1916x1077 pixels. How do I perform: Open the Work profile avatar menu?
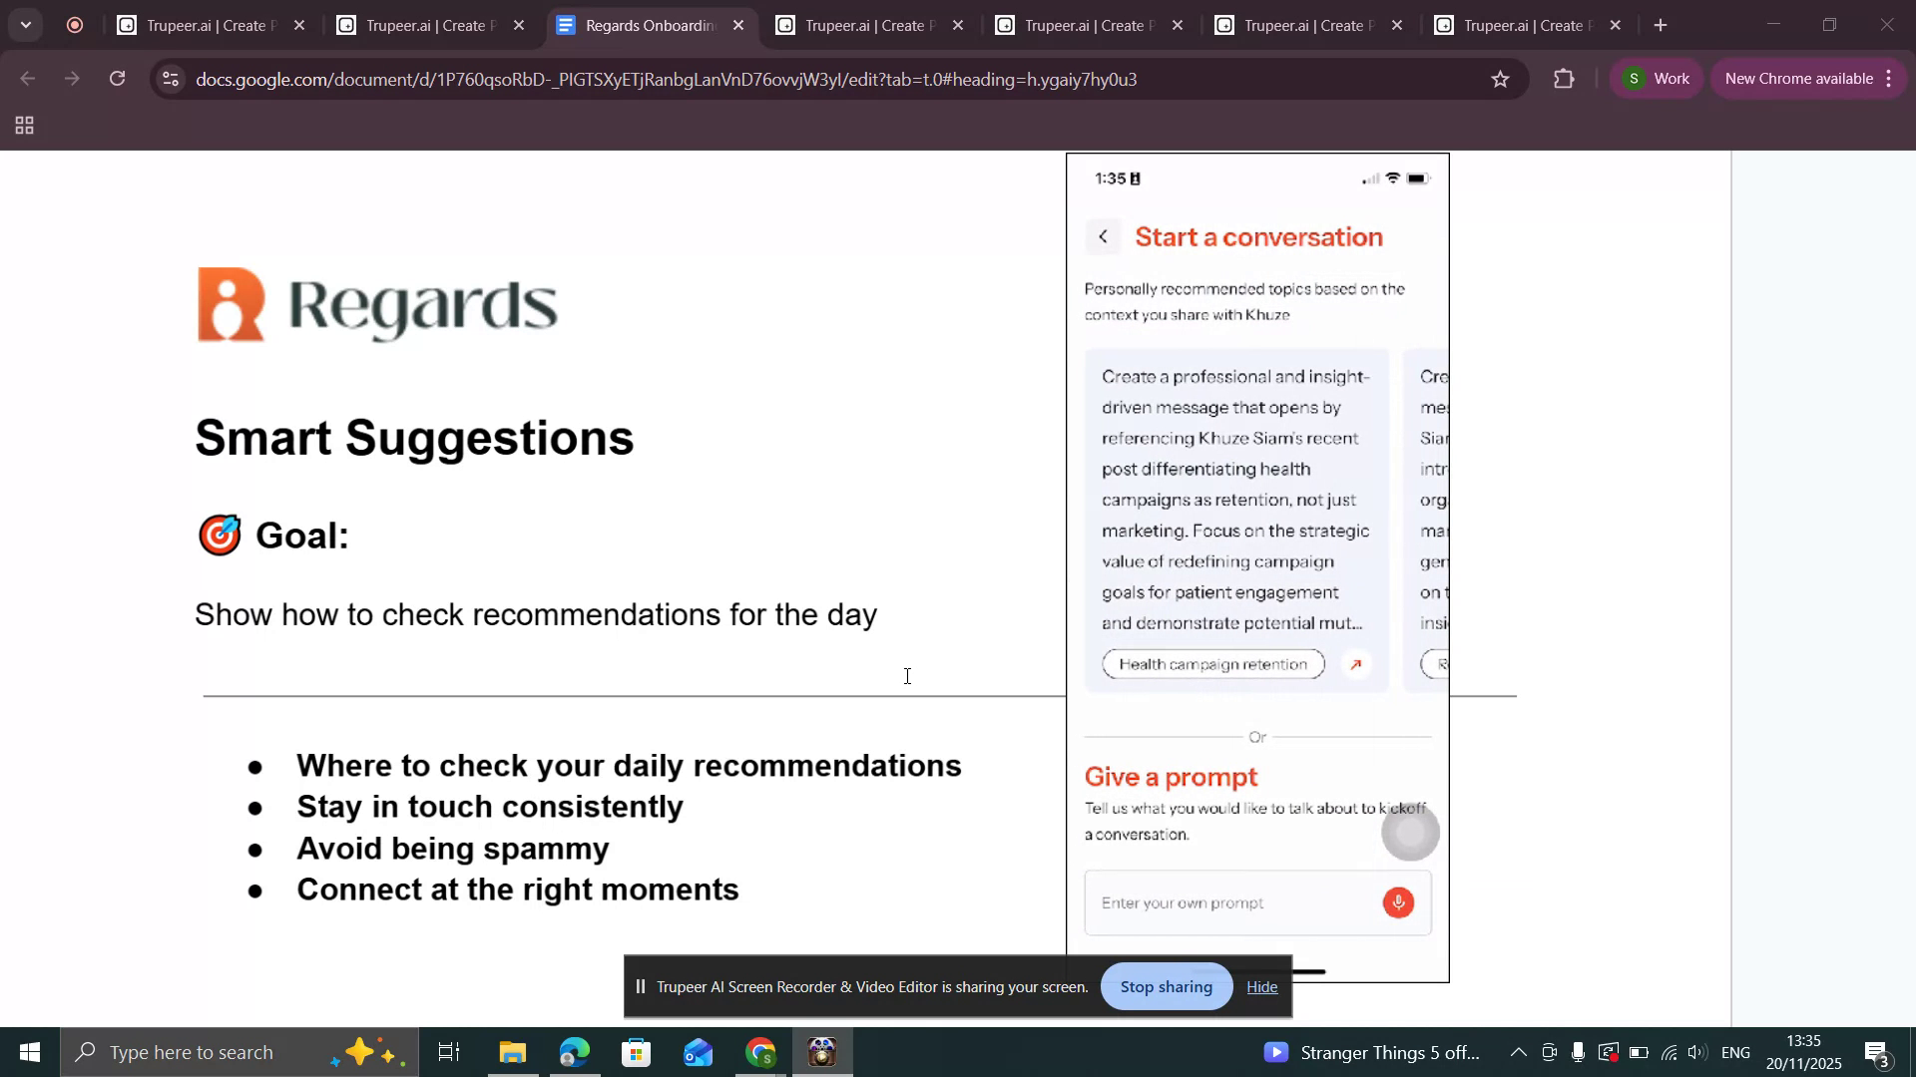tap(1655, 79)
